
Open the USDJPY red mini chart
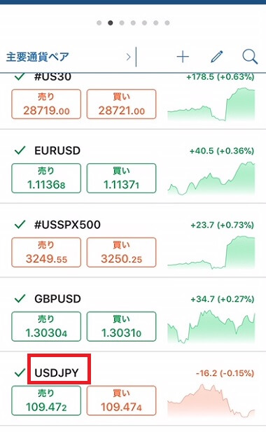[211, 401]
